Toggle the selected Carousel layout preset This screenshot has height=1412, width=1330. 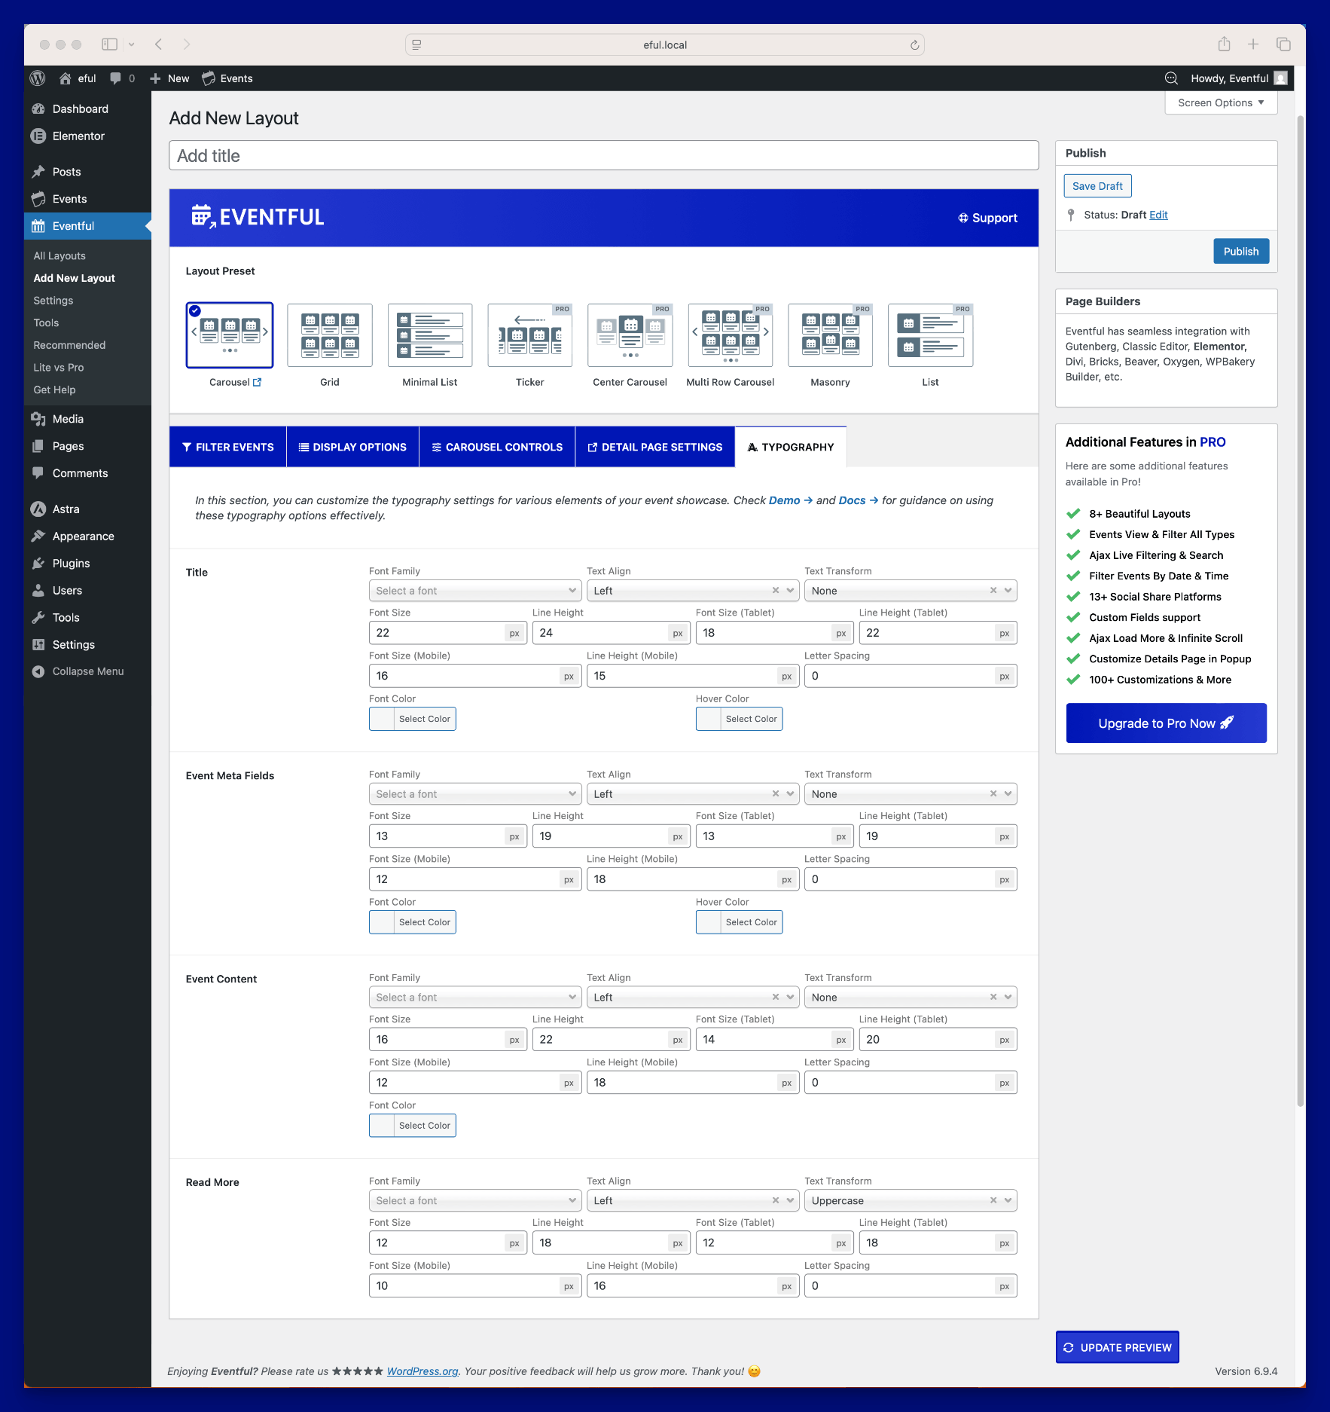pos(230,335)
